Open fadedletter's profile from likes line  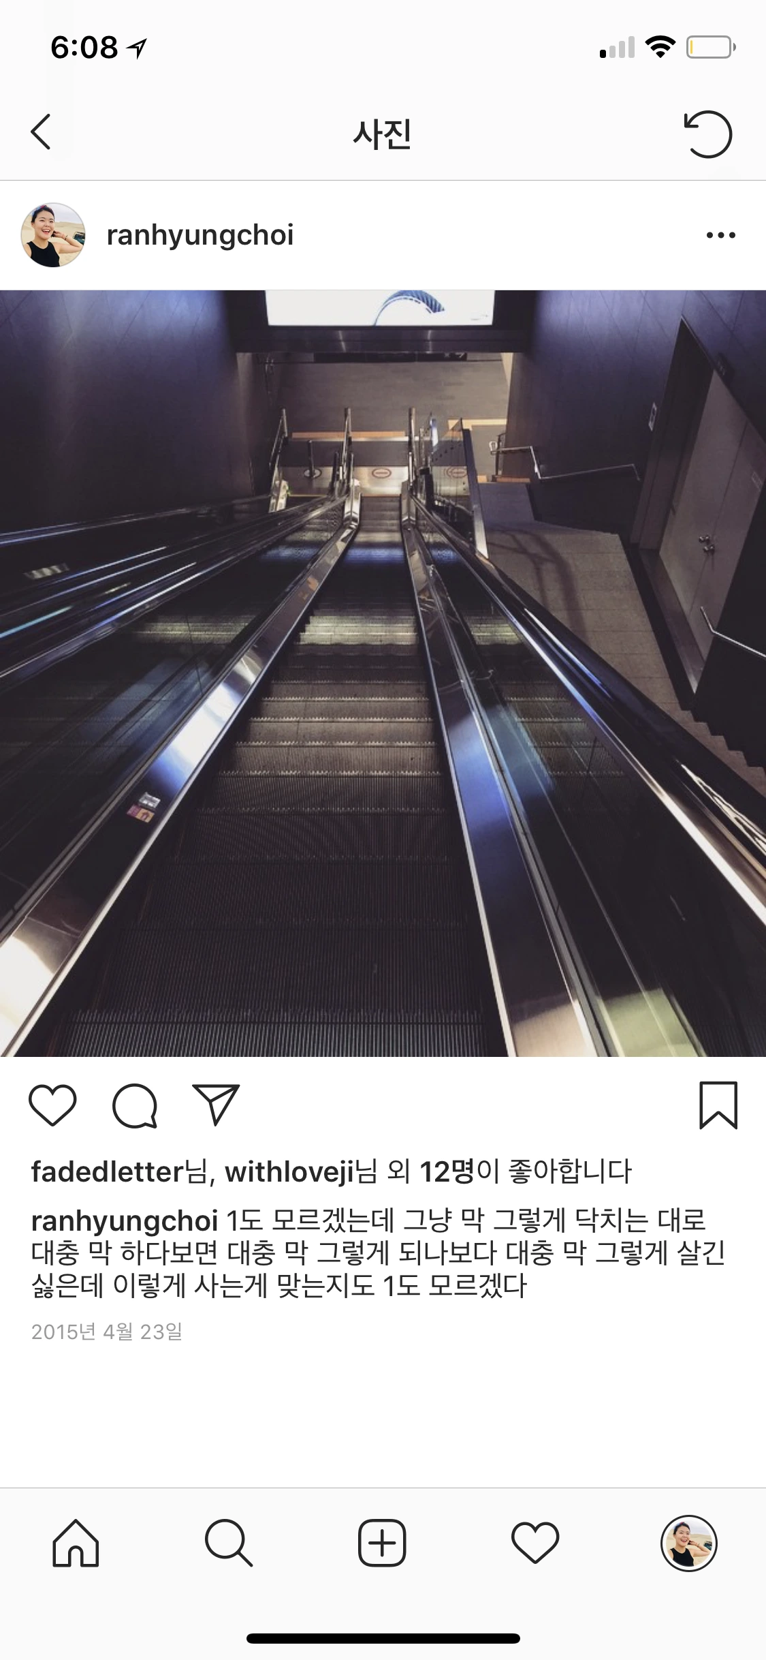(x=108, y=1172)
